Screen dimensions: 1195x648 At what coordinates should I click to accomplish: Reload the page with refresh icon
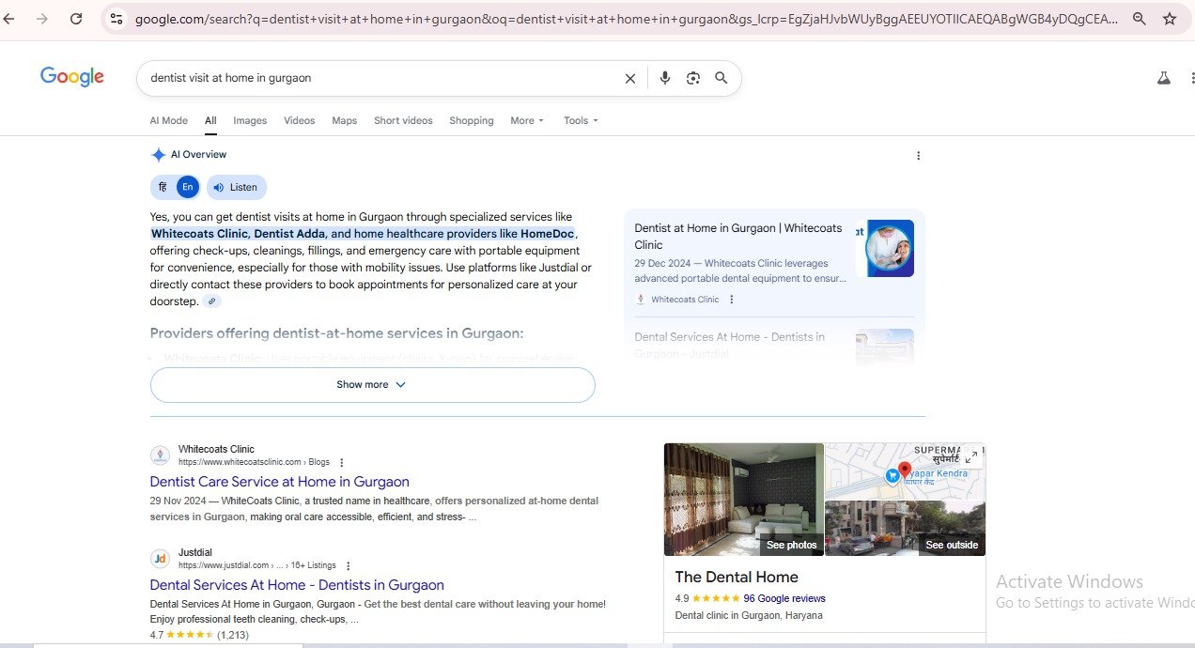click(76, 19)
